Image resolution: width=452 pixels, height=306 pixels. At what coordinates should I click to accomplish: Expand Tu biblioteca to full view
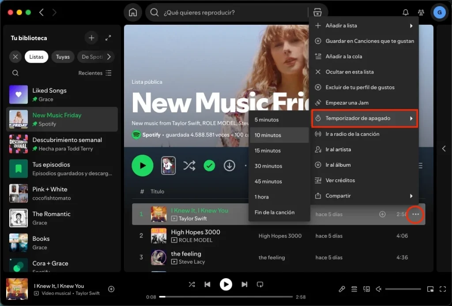click(108, 38)
